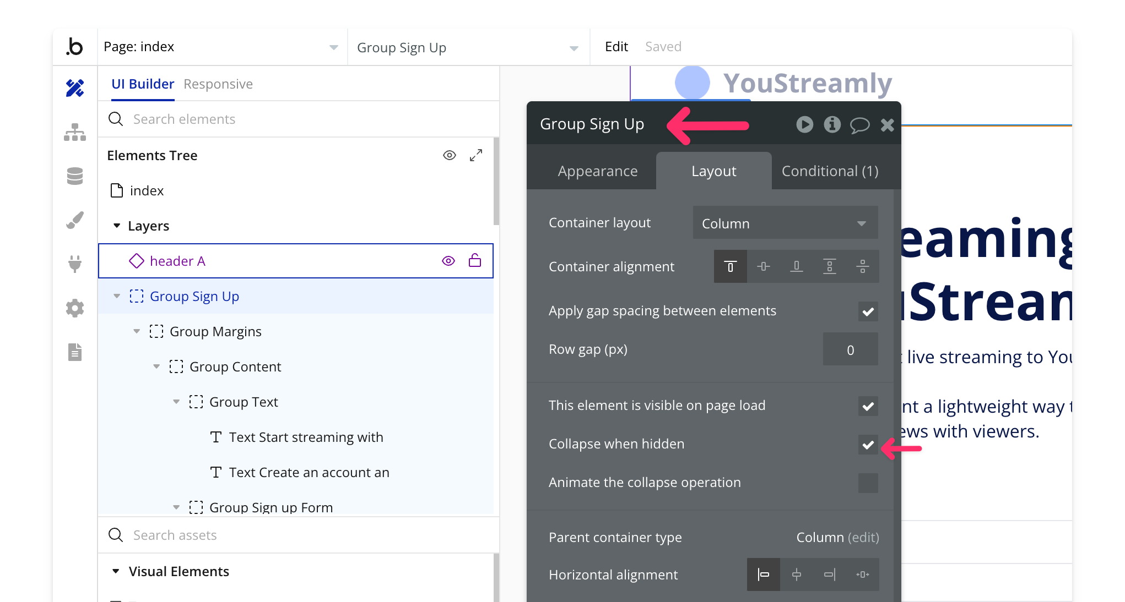
Task: Unlock header A with the lock icon
Action: 475,261
